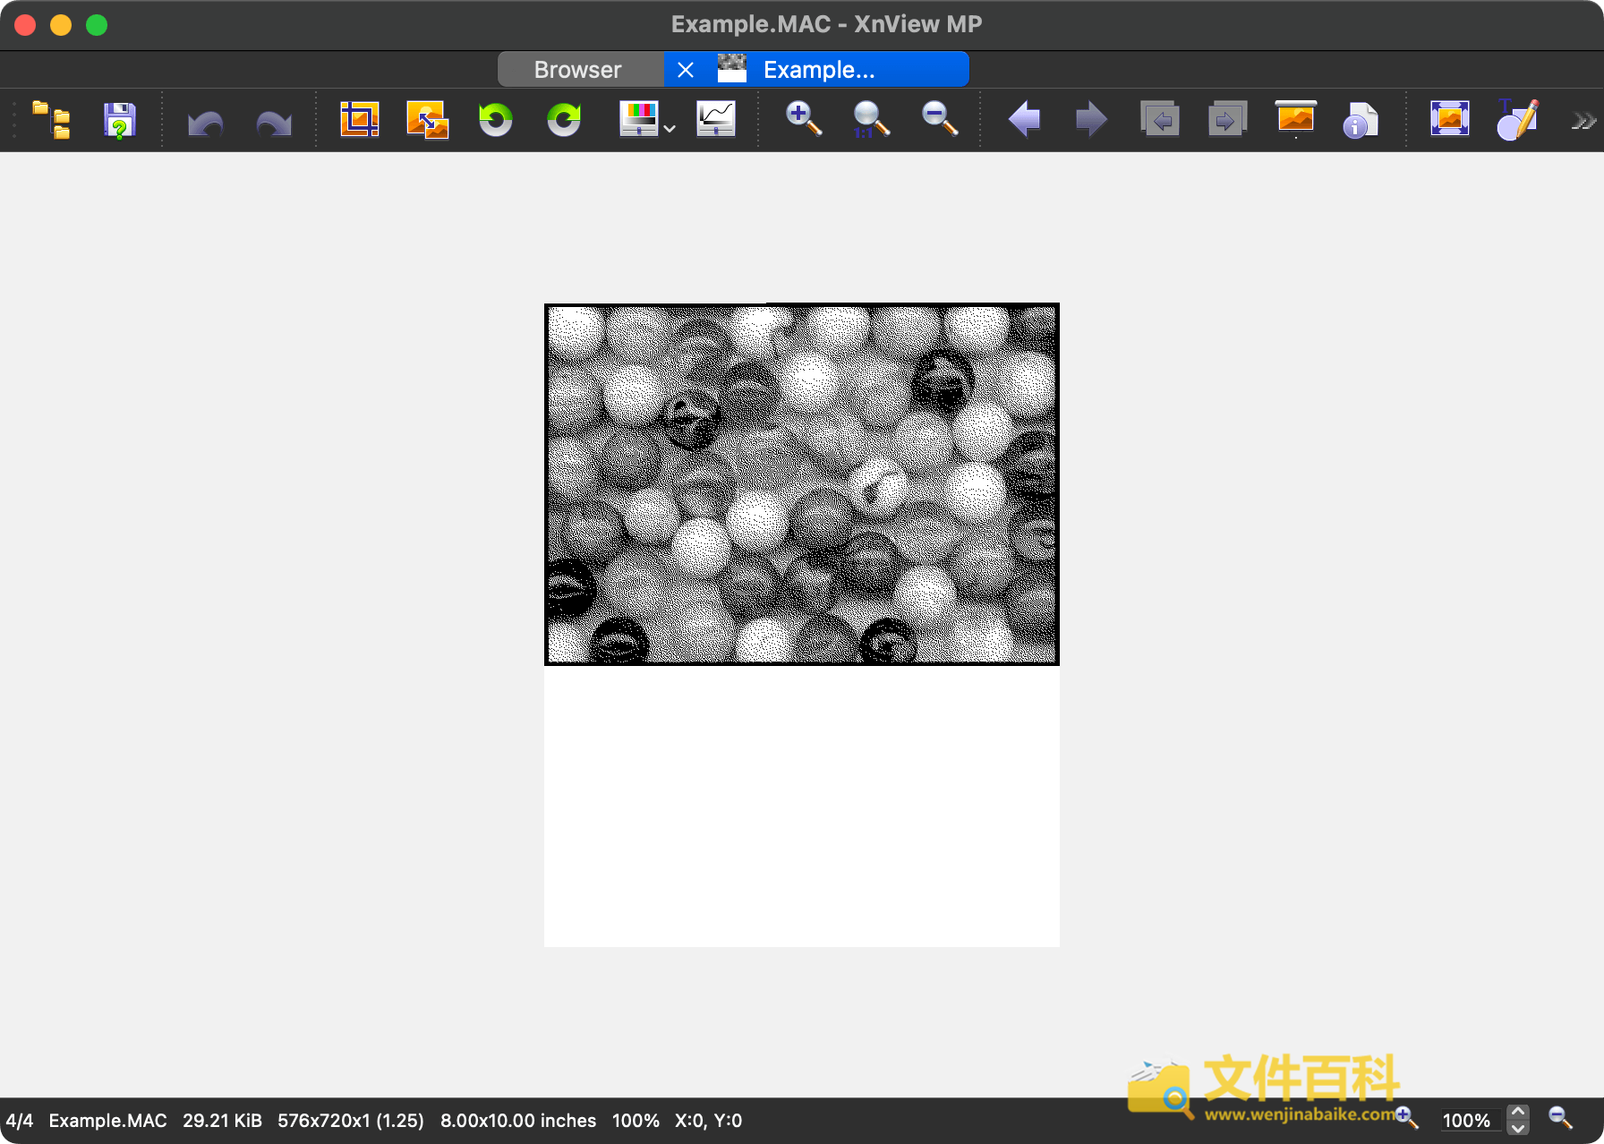The width and height of the screenshot is (1604, 1144).
Task: Click the 4/4 file index text
Action: (x=20, y=1121)
